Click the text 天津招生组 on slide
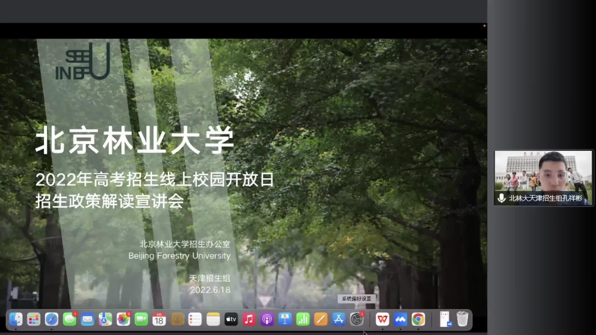Screen dimensions: 596x335 pyautogui.click(x=210, y=278)
